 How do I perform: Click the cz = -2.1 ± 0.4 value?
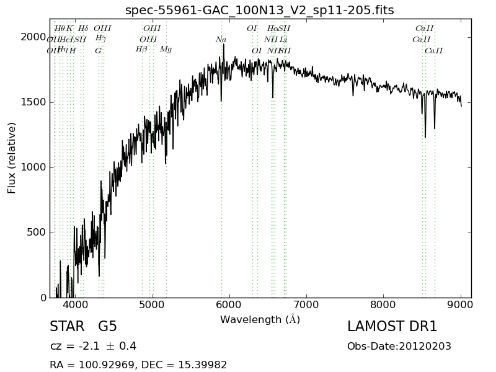pyautogui.click(x=94, y=346)
